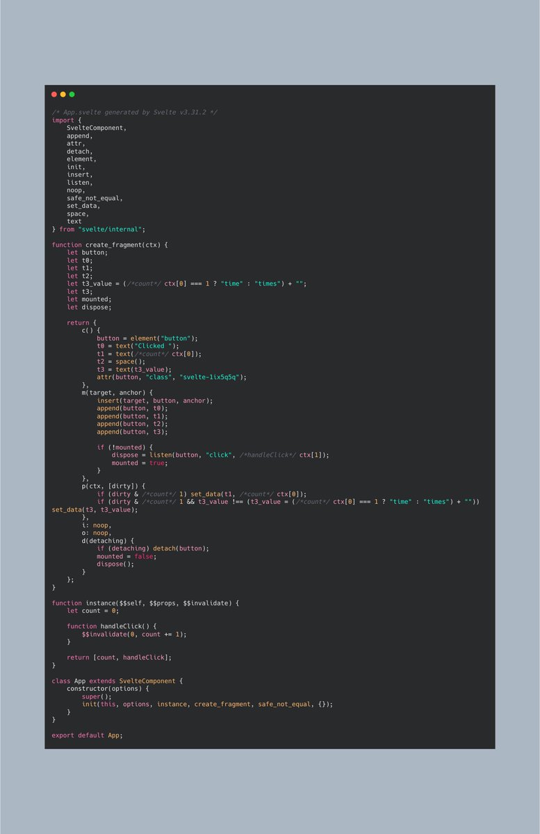540x834 pixels.
Task: Click the "t2 = space();" line
Action: tap(122, 361)
